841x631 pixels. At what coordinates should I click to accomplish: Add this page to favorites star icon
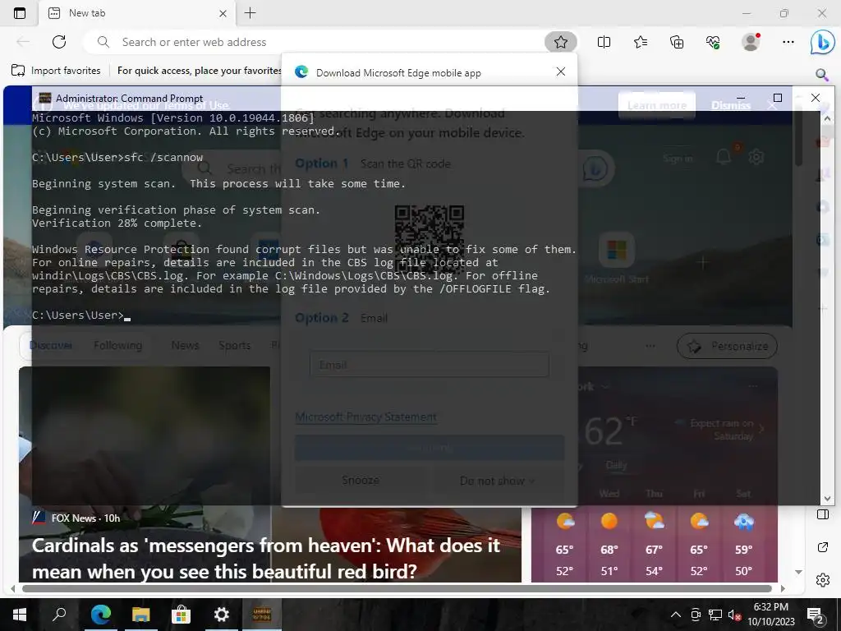coord(560,42)
